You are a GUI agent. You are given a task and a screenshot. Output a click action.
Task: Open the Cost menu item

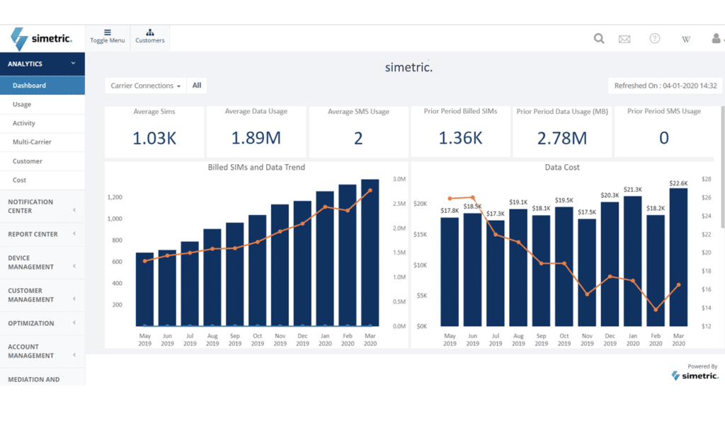[x=42, y=180]
